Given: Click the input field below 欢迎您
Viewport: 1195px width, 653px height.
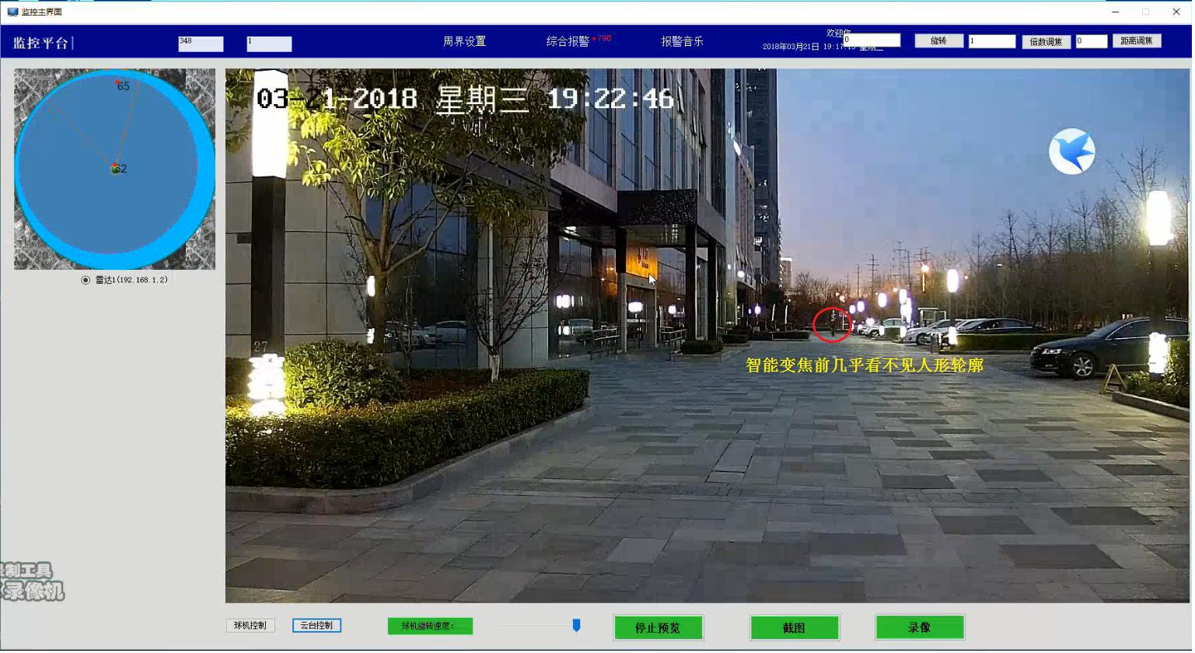Looking at the screenshot, I should (872, 38).
